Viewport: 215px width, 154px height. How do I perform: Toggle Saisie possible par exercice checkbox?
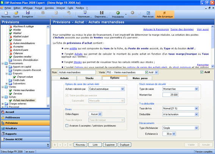(x=67, y=95)
